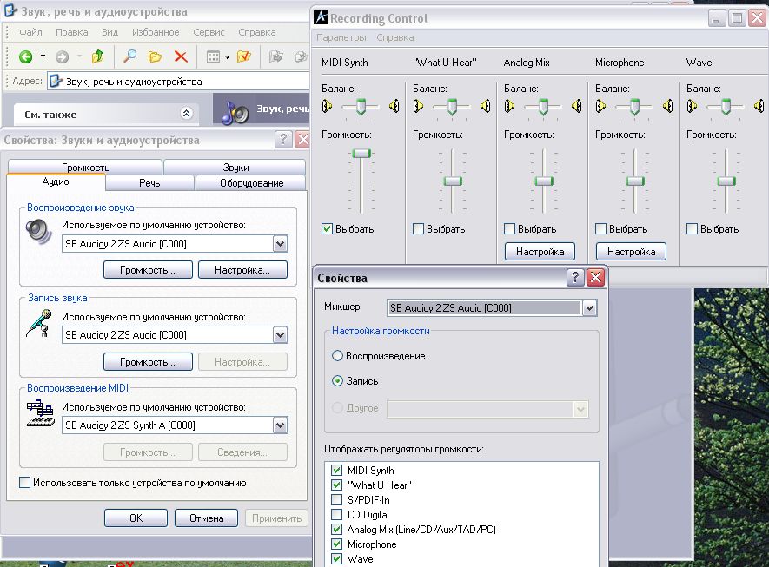Viewport: 769px width, 567px height.
Task: Open the MIDI playback device dropdown
Action: [x=280, y=425]
